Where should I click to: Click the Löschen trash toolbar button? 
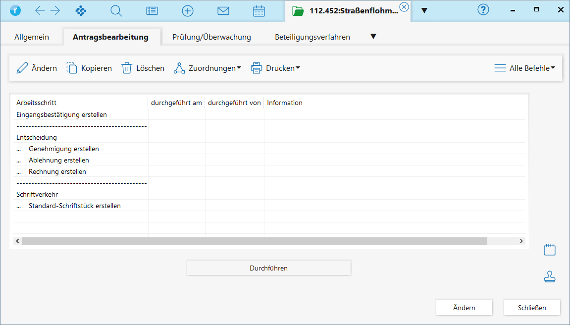coord(143,68)
